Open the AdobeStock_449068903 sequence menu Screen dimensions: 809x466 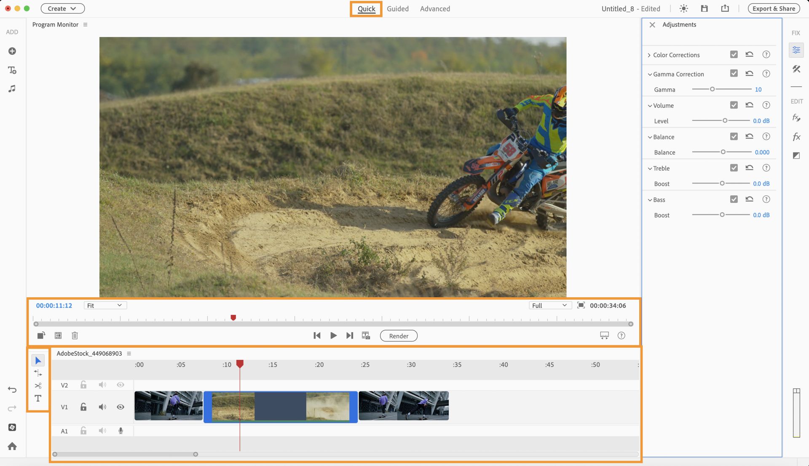tap(129, 353)
